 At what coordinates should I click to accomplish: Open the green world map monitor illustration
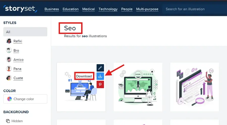(138, 87)
